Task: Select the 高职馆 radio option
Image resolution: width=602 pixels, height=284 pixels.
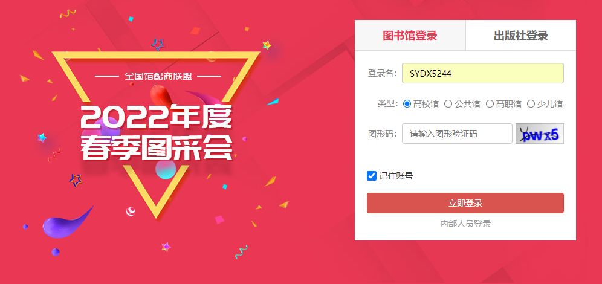Action: (490, 103)
